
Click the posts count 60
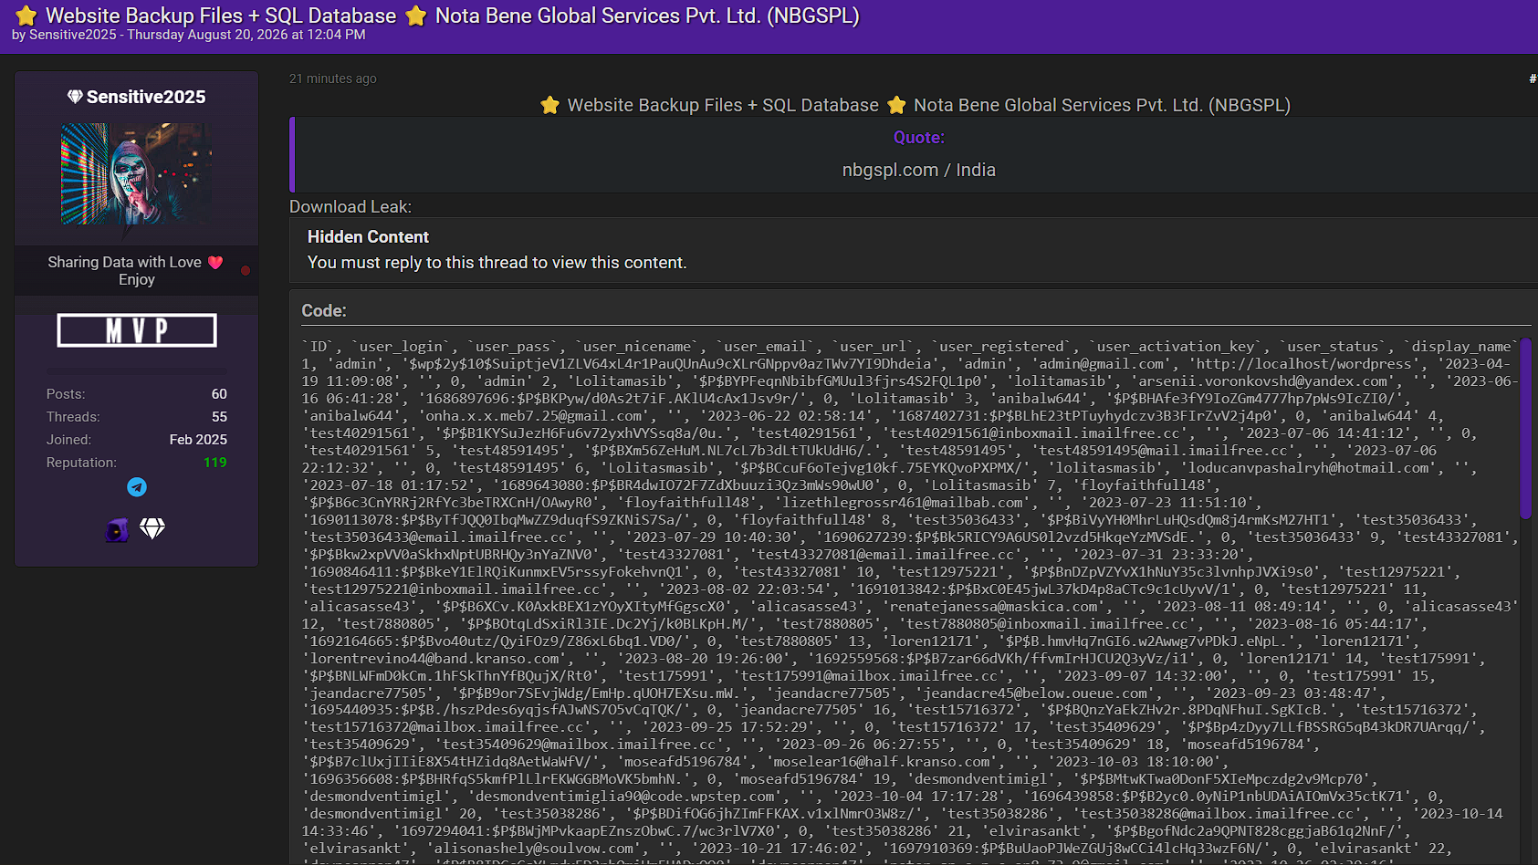219,394
